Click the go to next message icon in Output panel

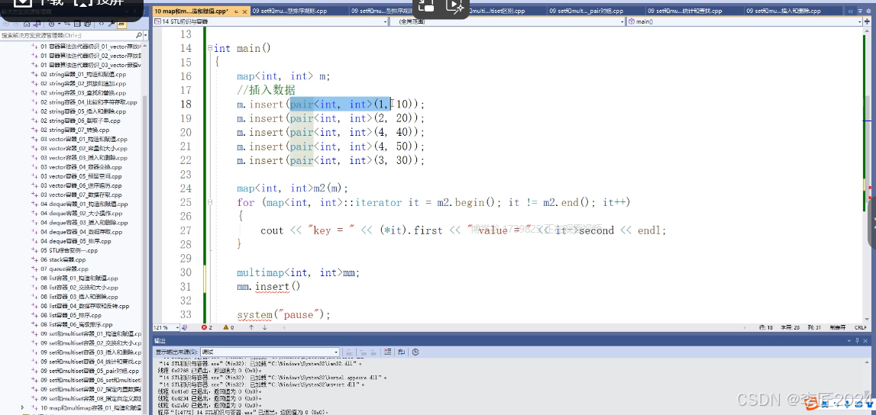point(373,352)
